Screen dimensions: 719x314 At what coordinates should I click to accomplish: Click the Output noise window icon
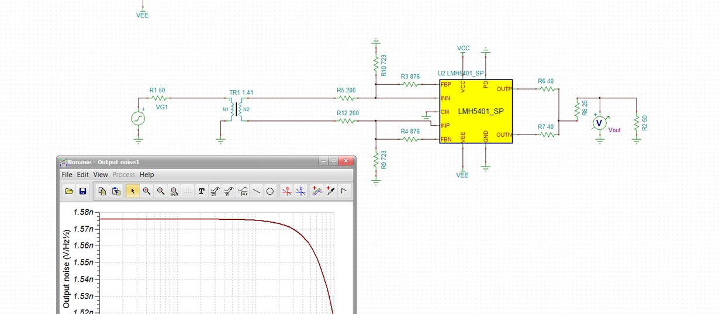point(64,162)
